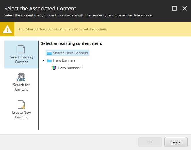Click the 'not a valid selection' warning message
Screen dimensions: 191x150
tap(63, 29)
